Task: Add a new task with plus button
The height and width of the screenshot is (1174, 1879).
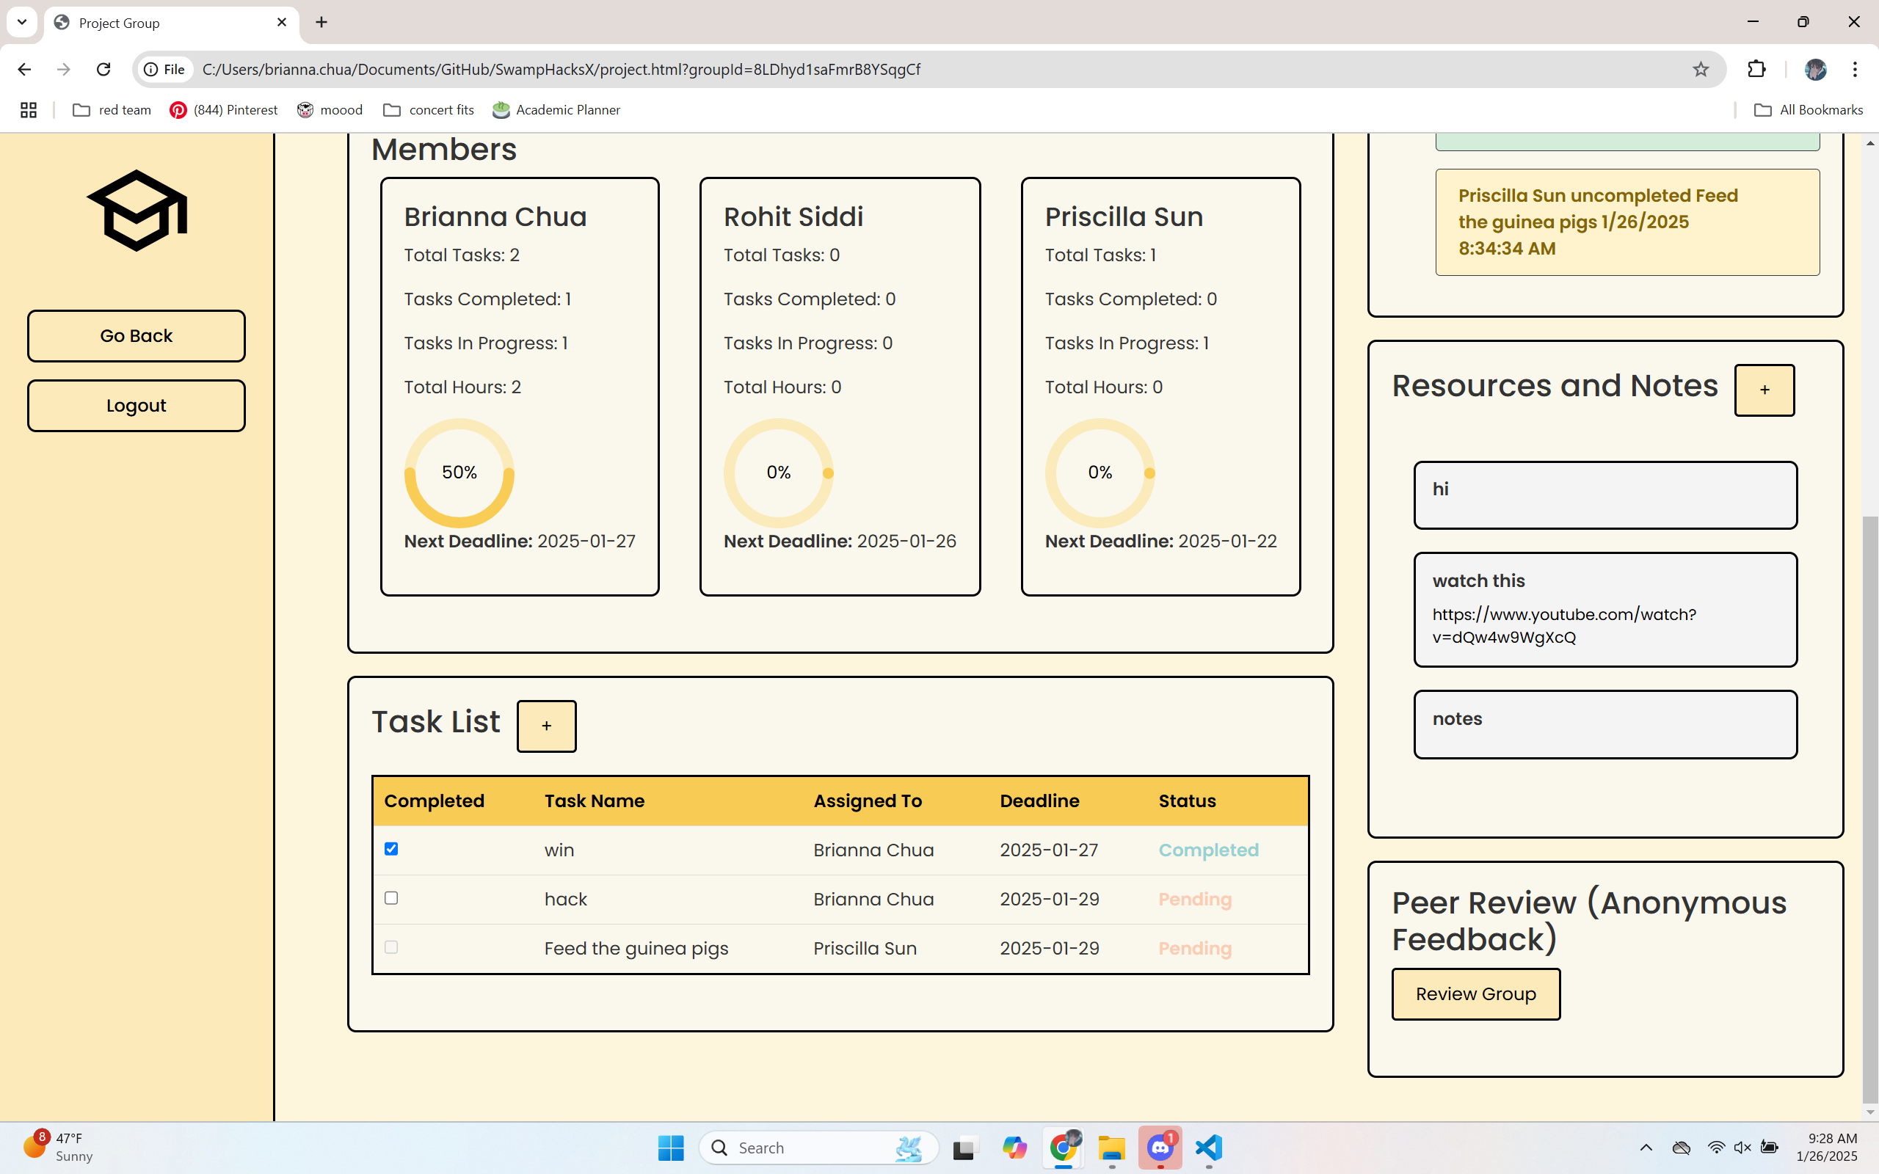Action: tap(547, 726)
